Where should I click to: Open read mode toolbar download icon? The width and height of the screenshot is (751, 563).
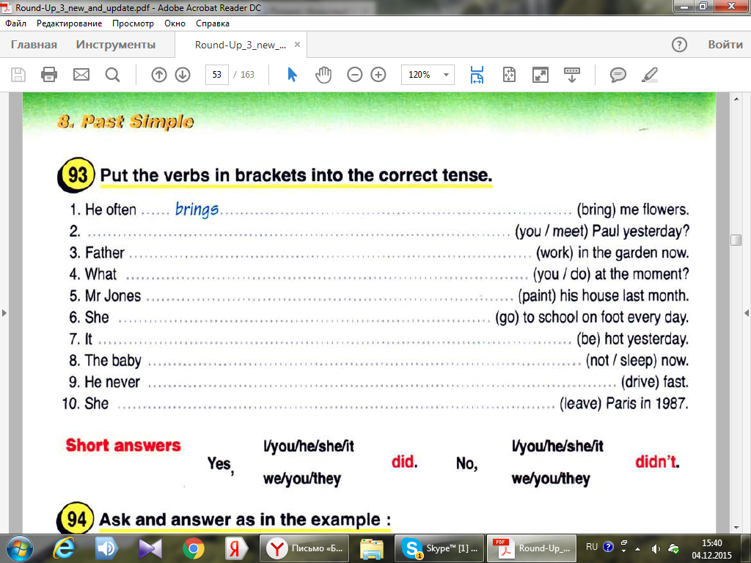tap(572, 75)
